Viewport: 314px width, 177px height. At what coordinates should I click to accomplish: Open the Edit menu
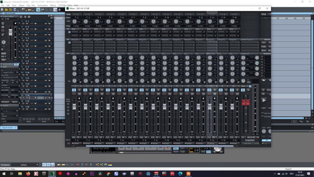(x=8, y=6)
